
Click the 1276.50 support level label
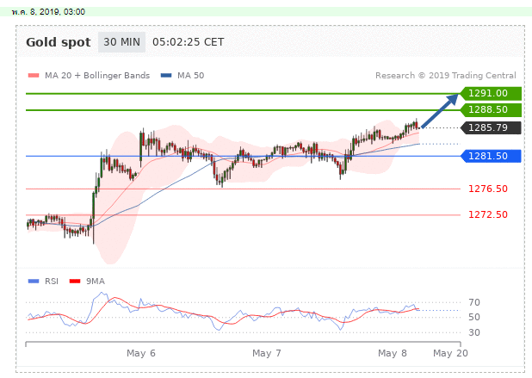488,189
